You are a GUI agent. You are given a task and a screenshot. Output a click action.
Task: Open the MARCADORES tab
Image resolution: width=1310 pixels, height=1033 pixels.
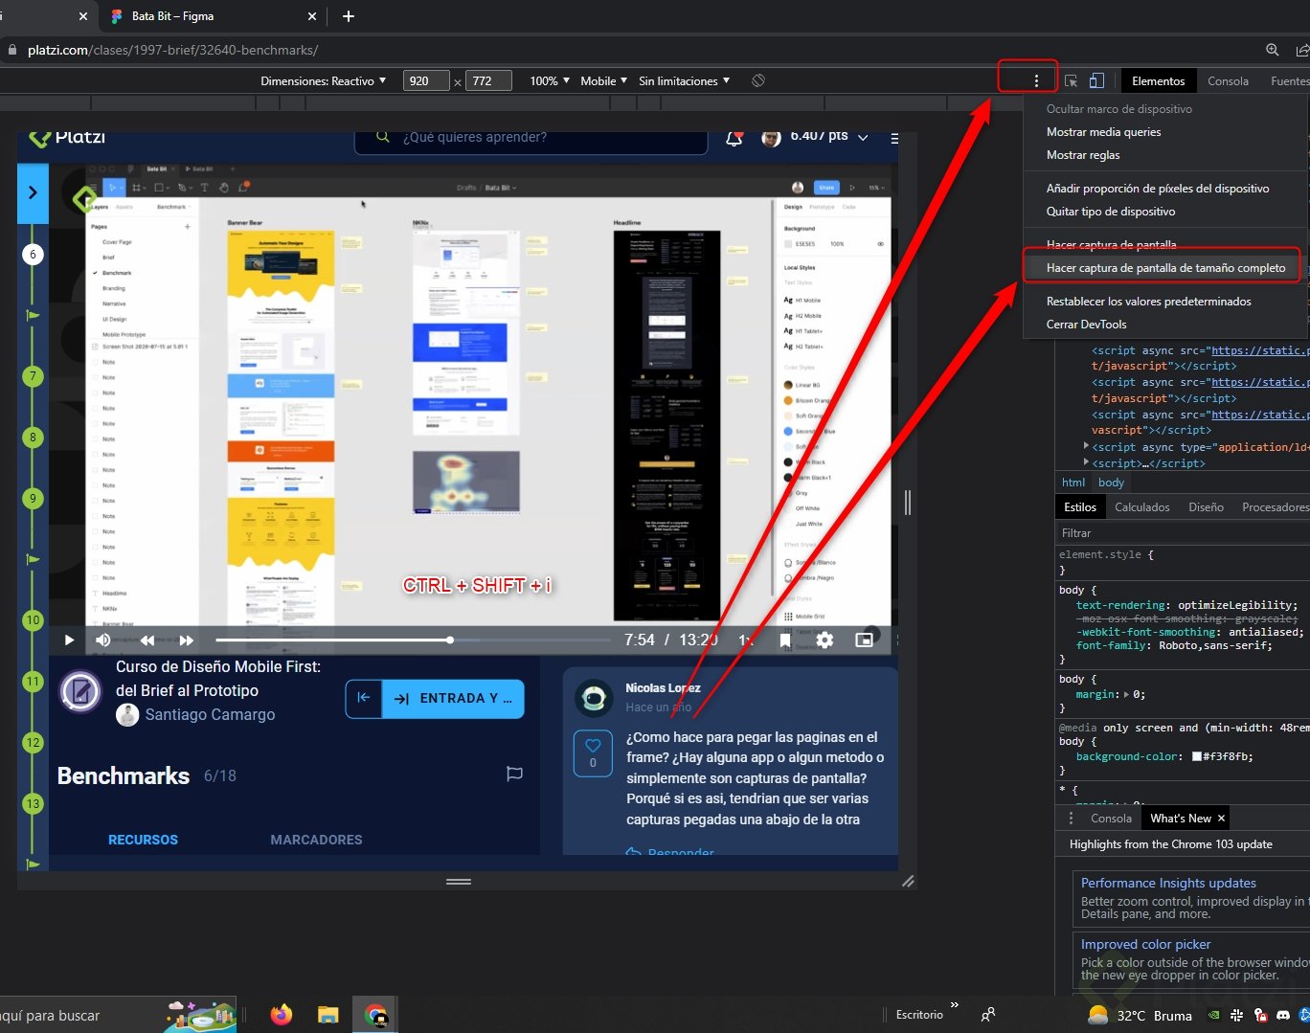(316, 840)
